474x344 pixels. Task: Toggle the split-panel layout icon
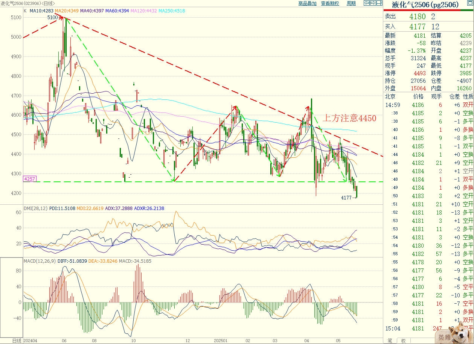(x=379, y=3)
